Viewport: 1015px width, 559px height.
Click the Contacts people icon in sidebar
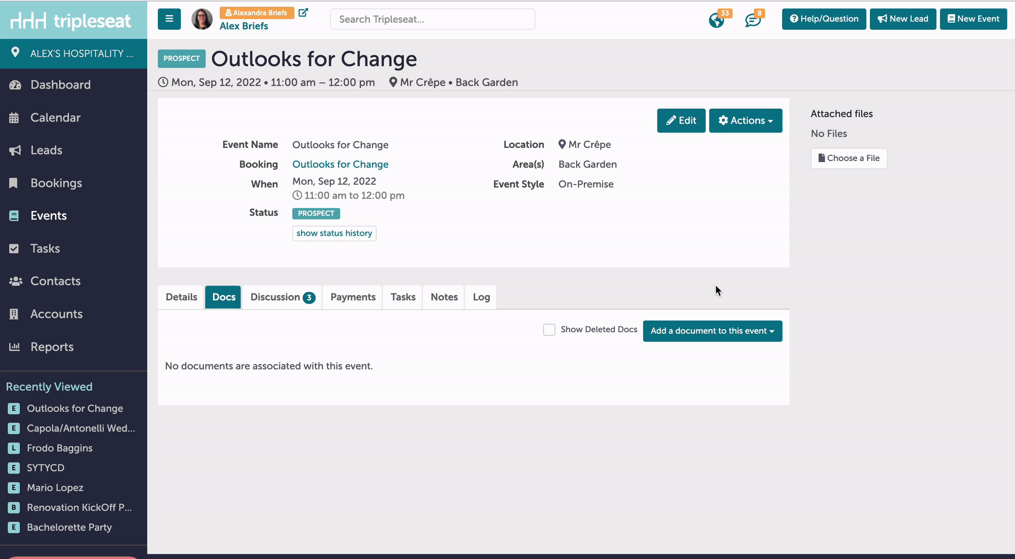coord(15,281)
